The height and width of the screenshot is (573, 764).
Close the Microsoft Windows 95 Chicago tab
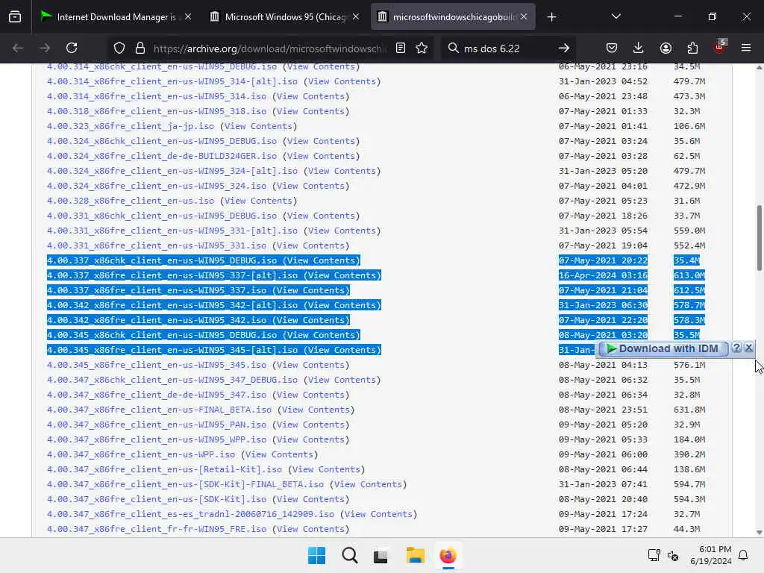coord(356,16)
